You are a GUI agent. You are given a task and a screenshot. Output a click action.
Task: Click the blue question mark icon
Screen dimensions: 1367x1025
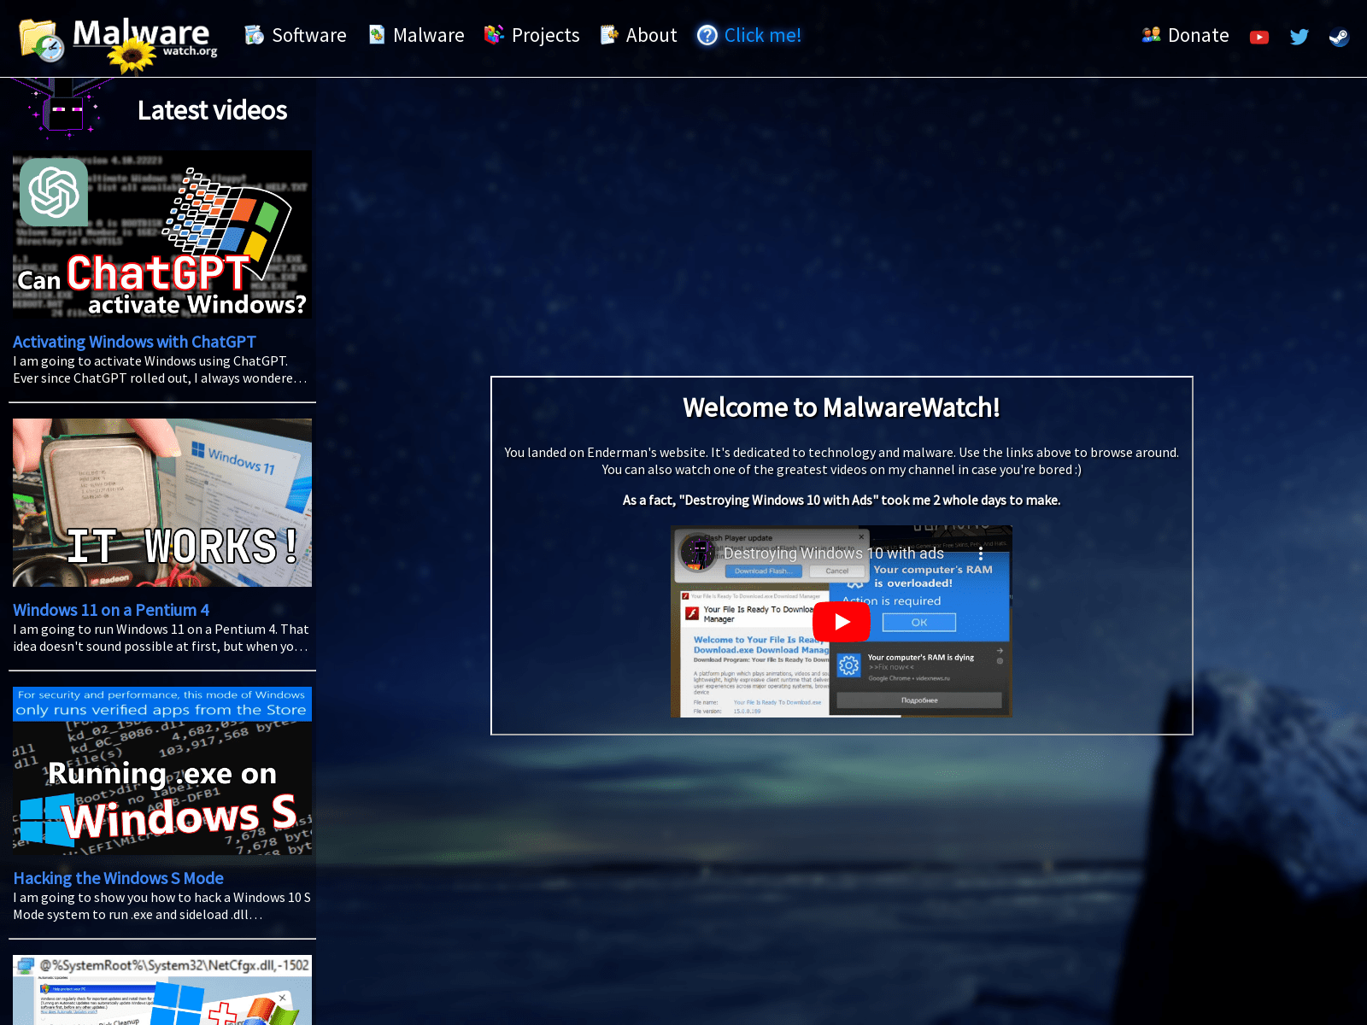click(707, 35)
